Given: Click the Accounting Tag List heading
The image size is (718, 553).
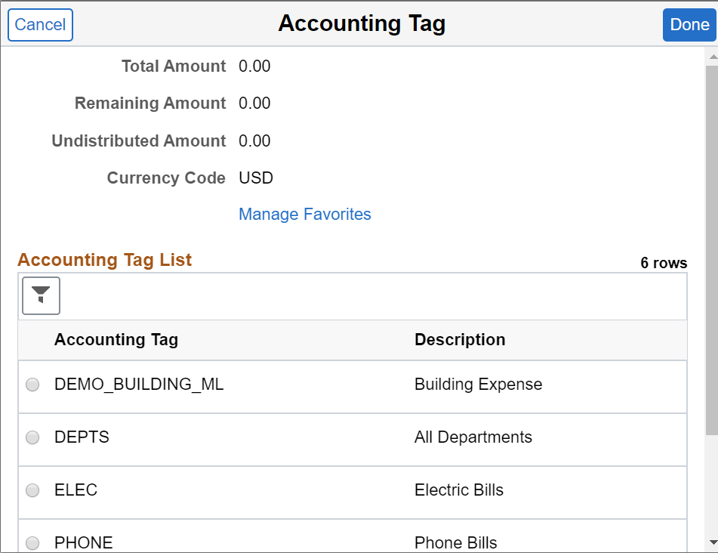Looking at the screenshot, I should (105, 260).
